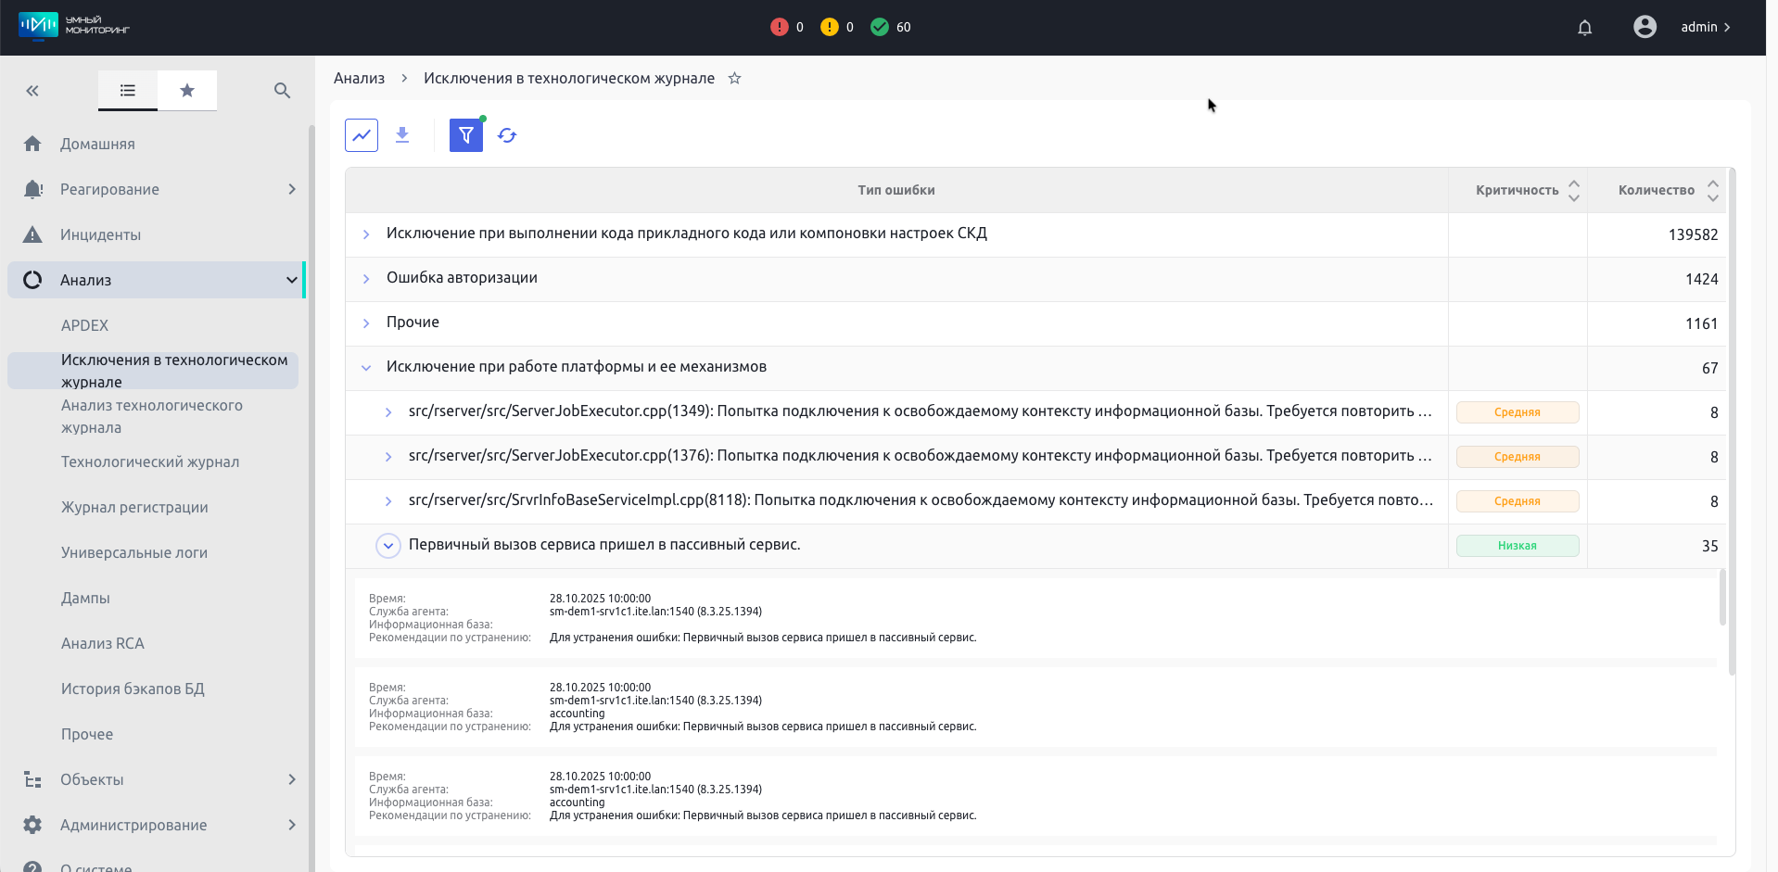Image resolution: width=1778 pixels, height=872 pixels.
Task: Open admin user menu
Action: point(1684,28)
